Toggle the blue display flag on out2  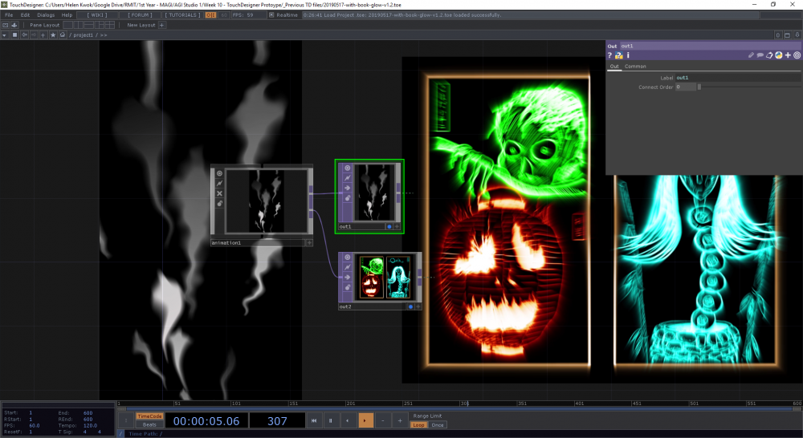coord(410,306)
